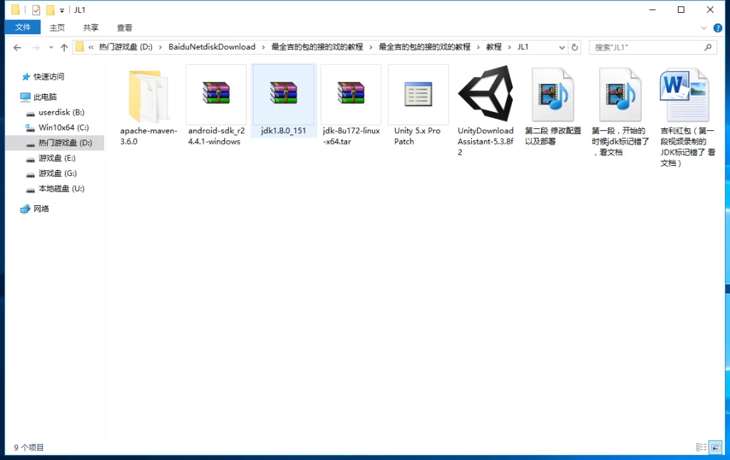The height and width of the screenshot is (460, 730).
Task: Go up to the parent folder
Action: pyautogui.click(x=64, y=46)
